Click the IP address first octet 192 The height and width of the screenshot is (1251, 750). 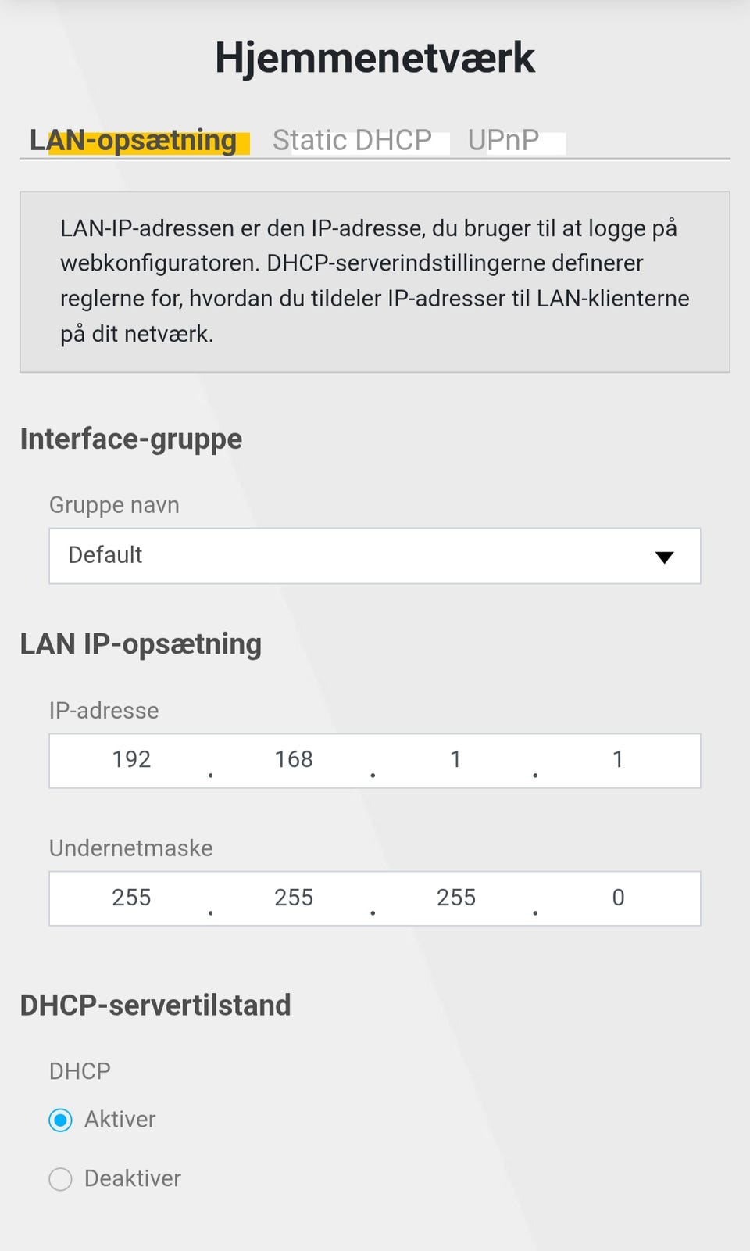[x=131, y=760]
